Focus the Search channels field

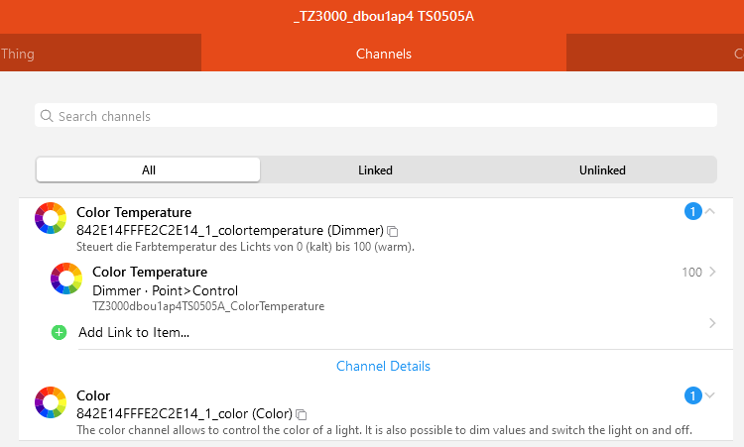376,115
